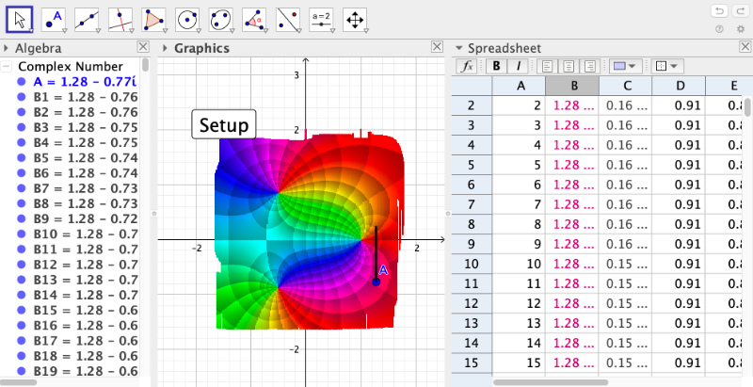Select the Reflect about Line tool
The height and width of the screenshot is (387, 753).
(x=288, y=20)
